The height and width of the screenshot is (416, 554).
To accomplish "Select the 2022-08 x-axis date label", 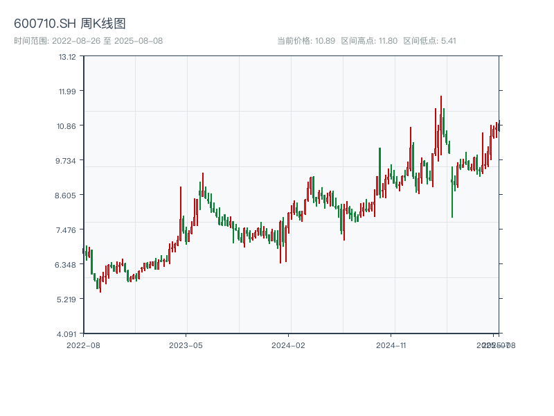I will [83, 345].
